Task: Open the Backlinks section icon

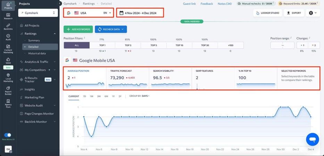Action: (x=8, y=27)
